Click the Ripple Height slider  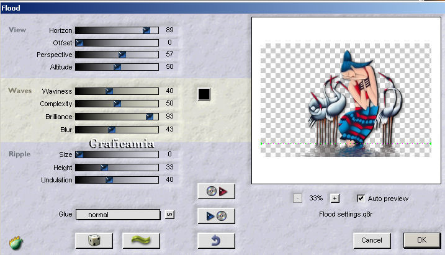pos(117,168)
